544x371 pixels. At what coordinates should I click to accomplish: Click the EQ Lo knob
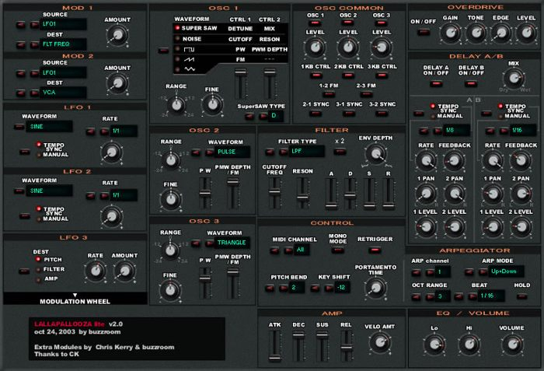click(x=434, y=344)
